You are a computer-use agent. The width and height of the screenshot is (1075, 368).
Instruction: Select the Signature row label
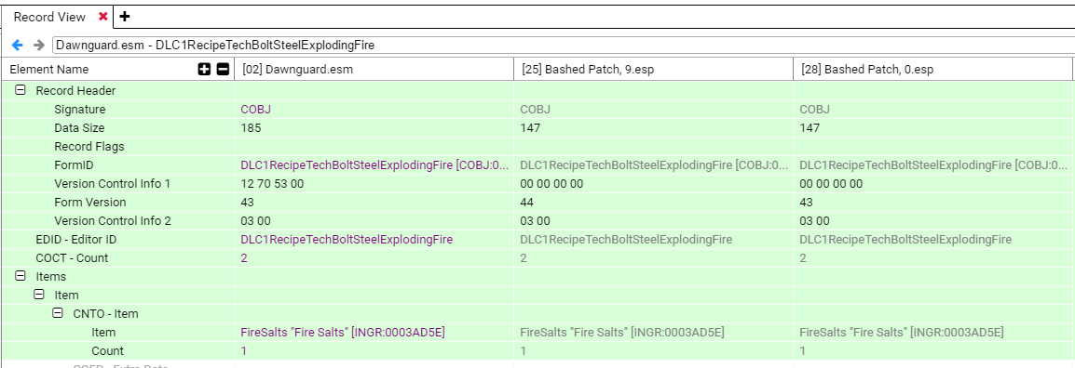pyautogui.click(x=79, y=110)
